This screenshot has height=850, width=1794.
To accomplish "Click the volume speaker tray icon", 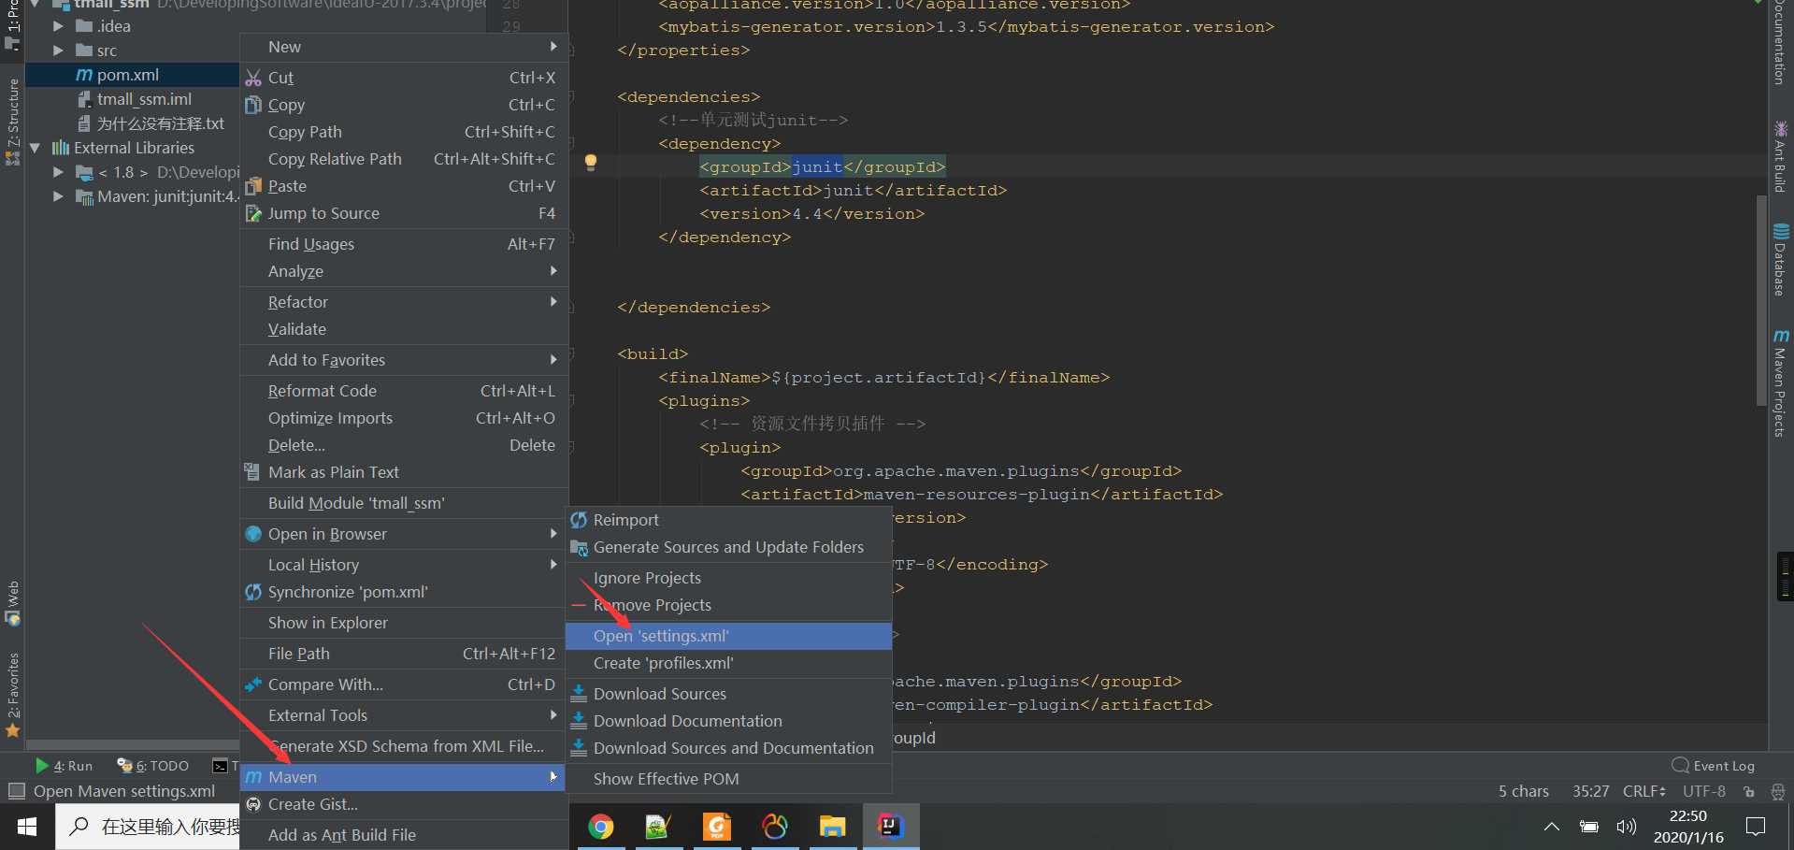I will tap(1627, 827).
